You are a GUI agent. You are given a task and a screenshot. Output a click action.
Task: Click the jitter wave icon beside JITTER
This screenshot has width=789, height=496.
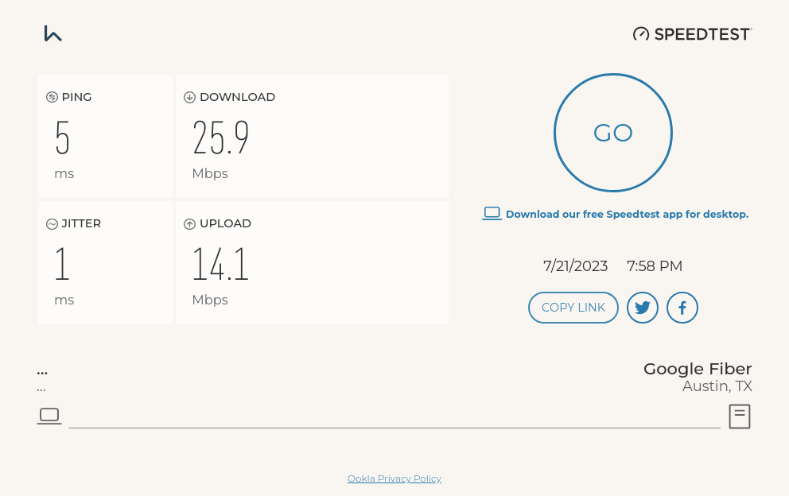pos(52,224)
